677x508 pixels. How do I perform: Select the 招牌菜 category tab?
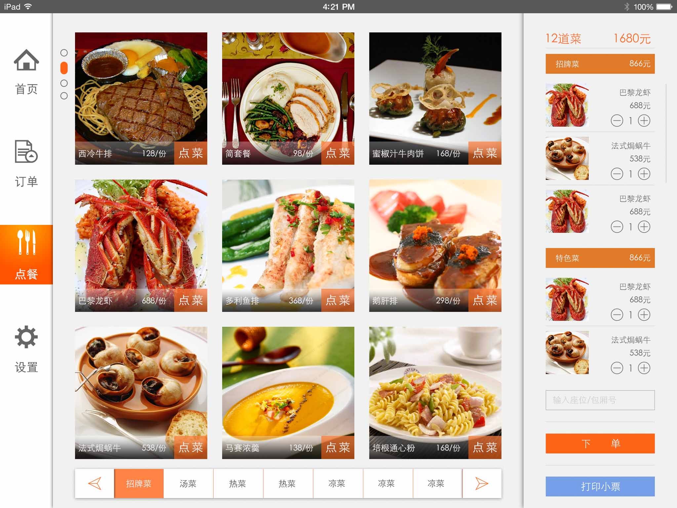[x=139, y=484]
